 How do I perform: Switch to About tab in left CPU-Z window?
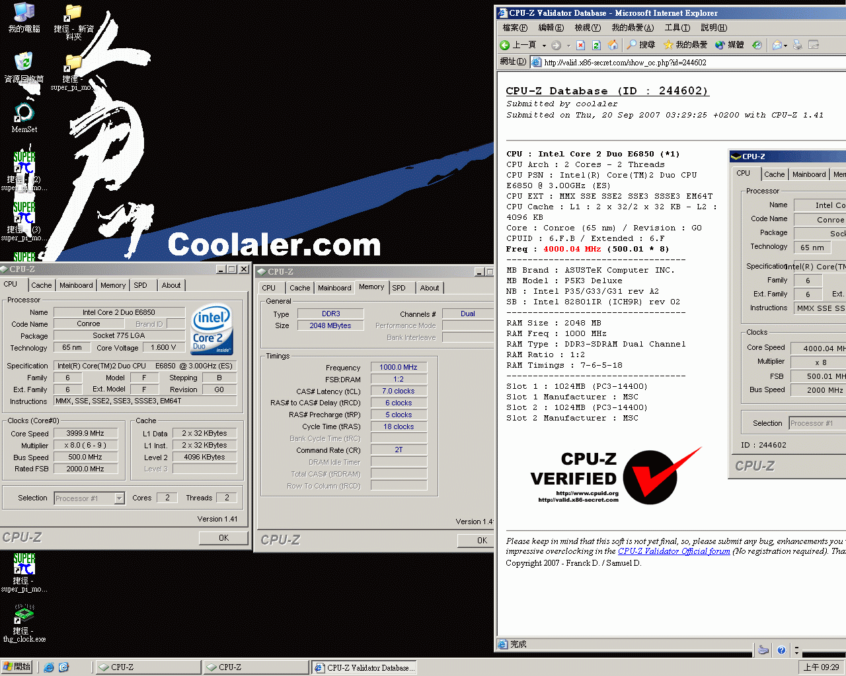171,285
